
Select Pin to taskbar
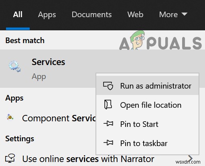[148, 143]
